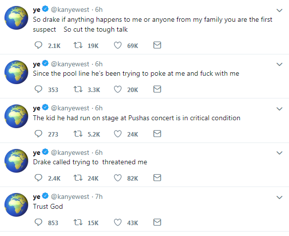Screen dimensions: 289x236
Task: Share the "Pushas concert" tweet by message
Action: pyautogui.click(x=157, y=134)
